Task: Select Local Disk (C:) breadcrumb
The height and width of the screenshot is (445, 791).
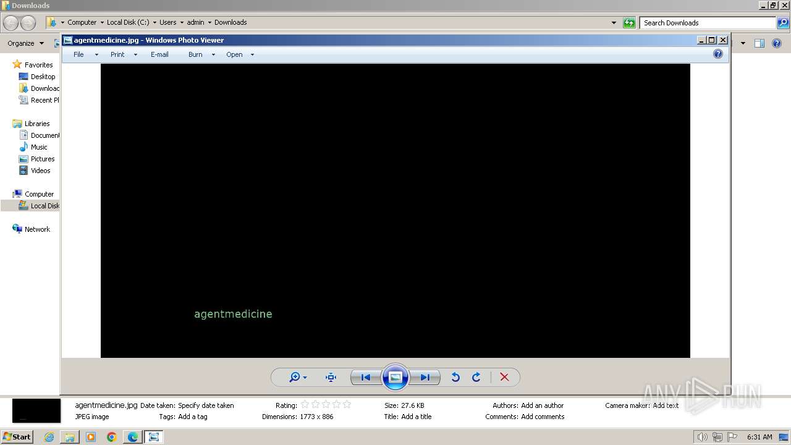Action: 128,22
